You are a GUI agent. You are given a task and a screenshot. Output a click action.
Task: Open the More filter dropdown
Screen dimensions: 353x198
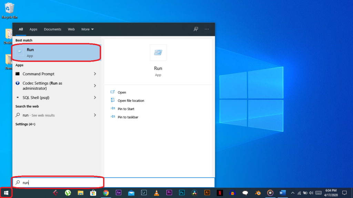[x=88, y=29]
